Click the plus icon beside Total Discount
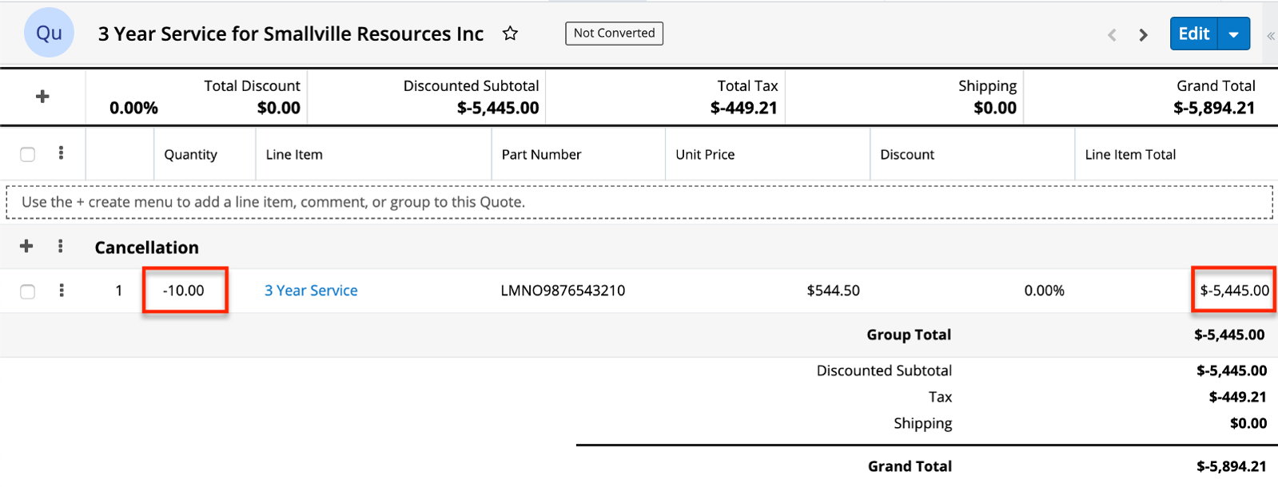1278x487 pixels. [42, 97]
